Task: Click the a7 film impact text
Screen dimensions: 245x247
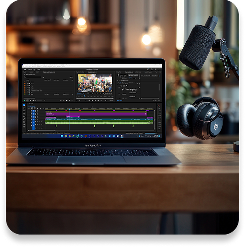Action: tap(129, 90)
